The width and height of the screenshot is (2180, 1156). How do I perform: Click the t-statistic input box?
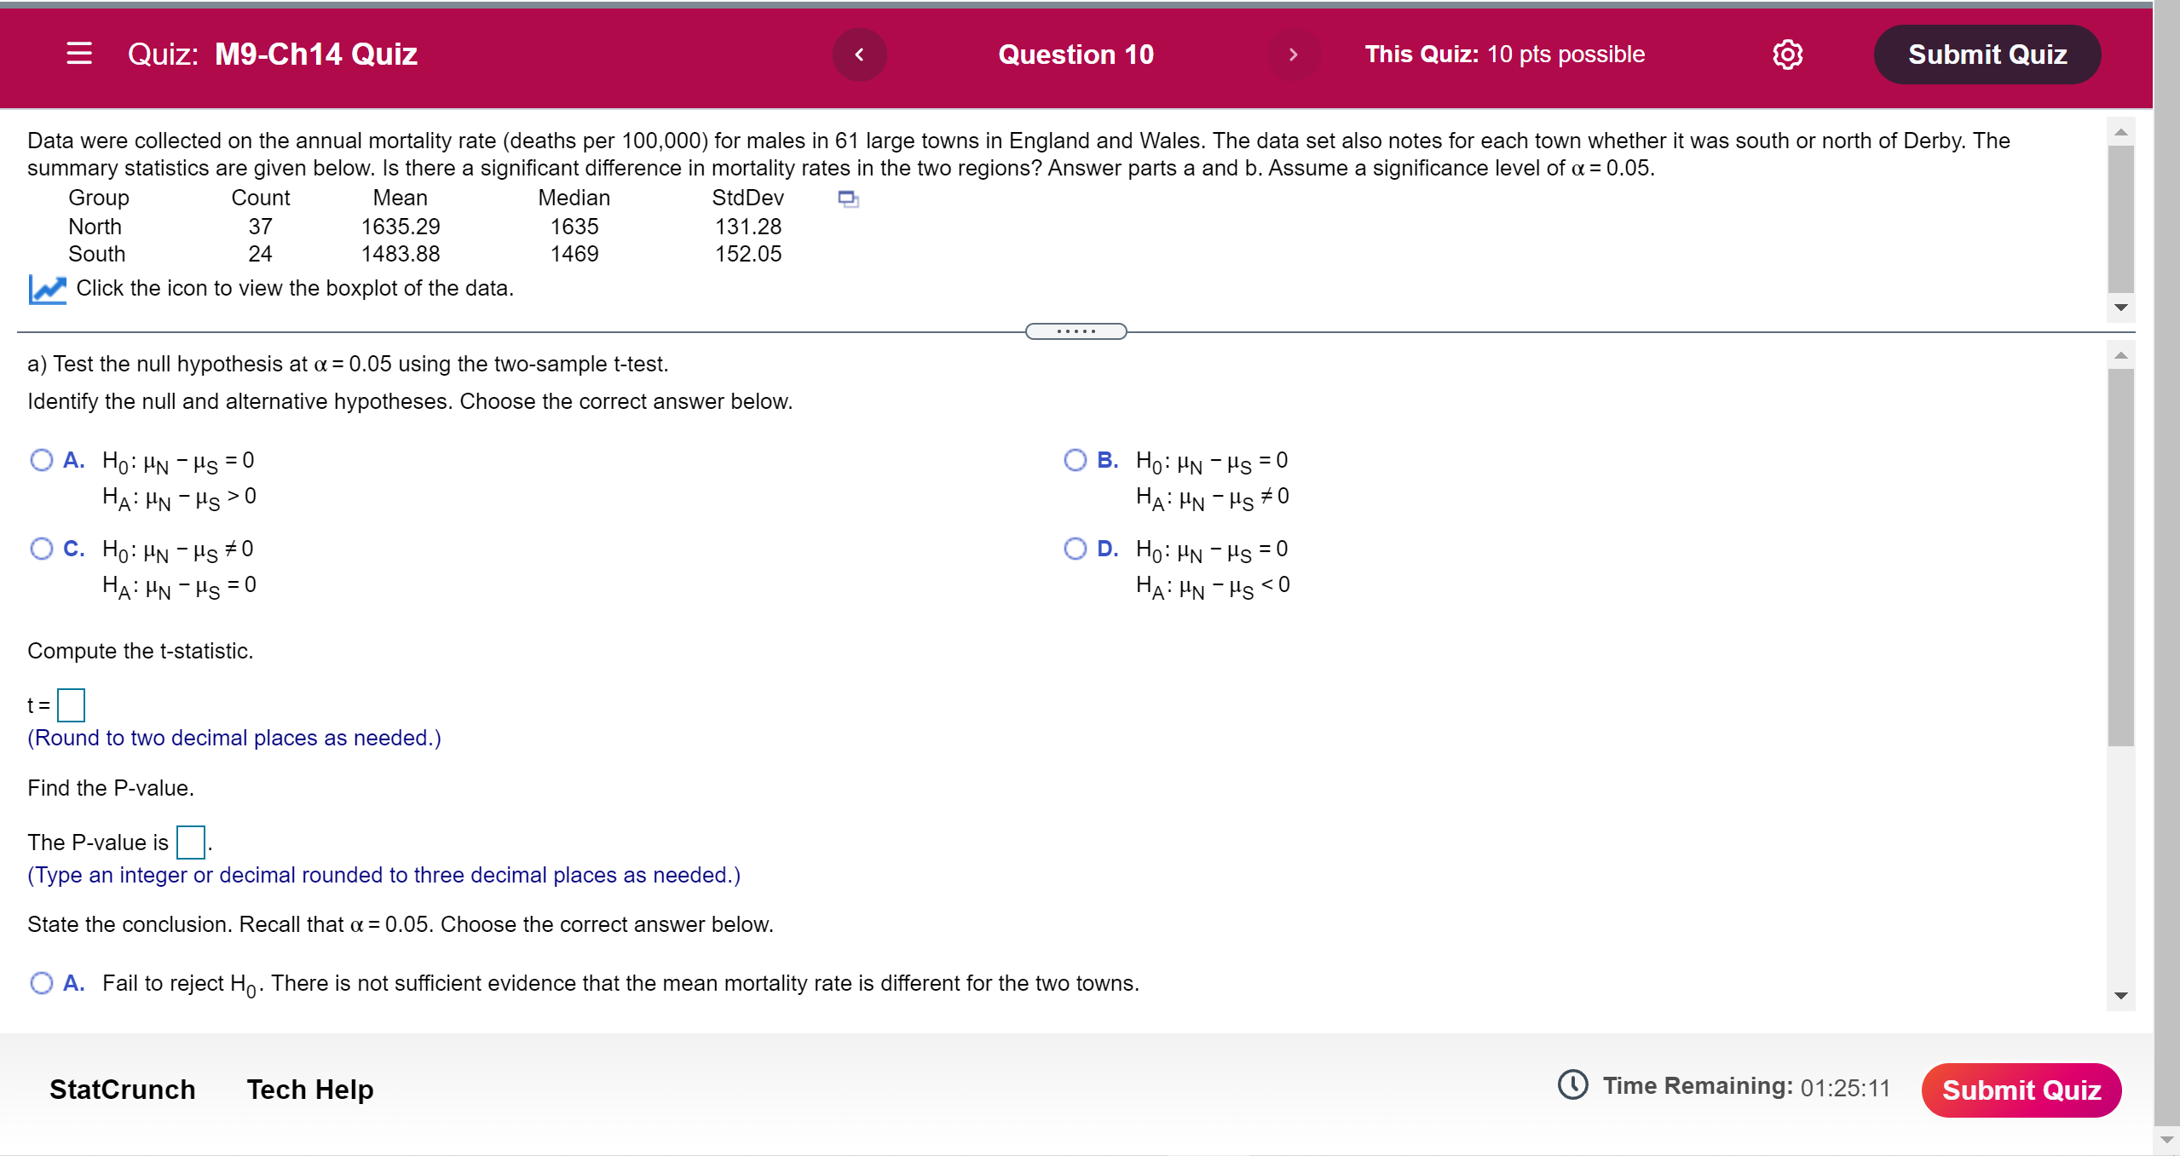[71, 705]
